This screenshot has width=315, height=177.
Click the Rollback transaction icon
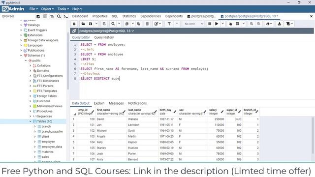pos(258,24)
